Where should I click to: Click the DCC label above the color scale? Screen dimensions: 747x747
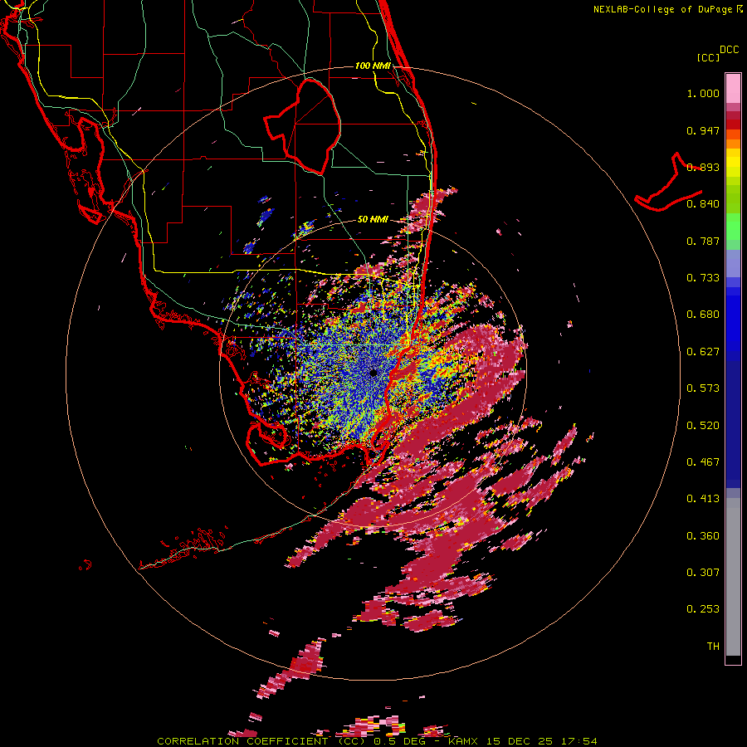coord(730,50)
